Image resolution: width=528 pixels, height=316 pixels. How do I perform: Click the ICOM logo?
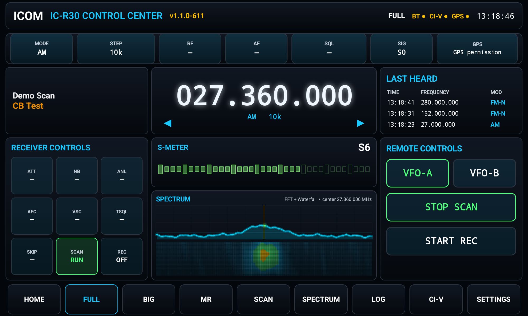pyautogui.click(x=28, y=16)
